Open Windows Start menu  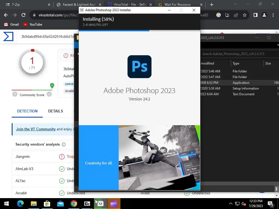tap(7, 204)
